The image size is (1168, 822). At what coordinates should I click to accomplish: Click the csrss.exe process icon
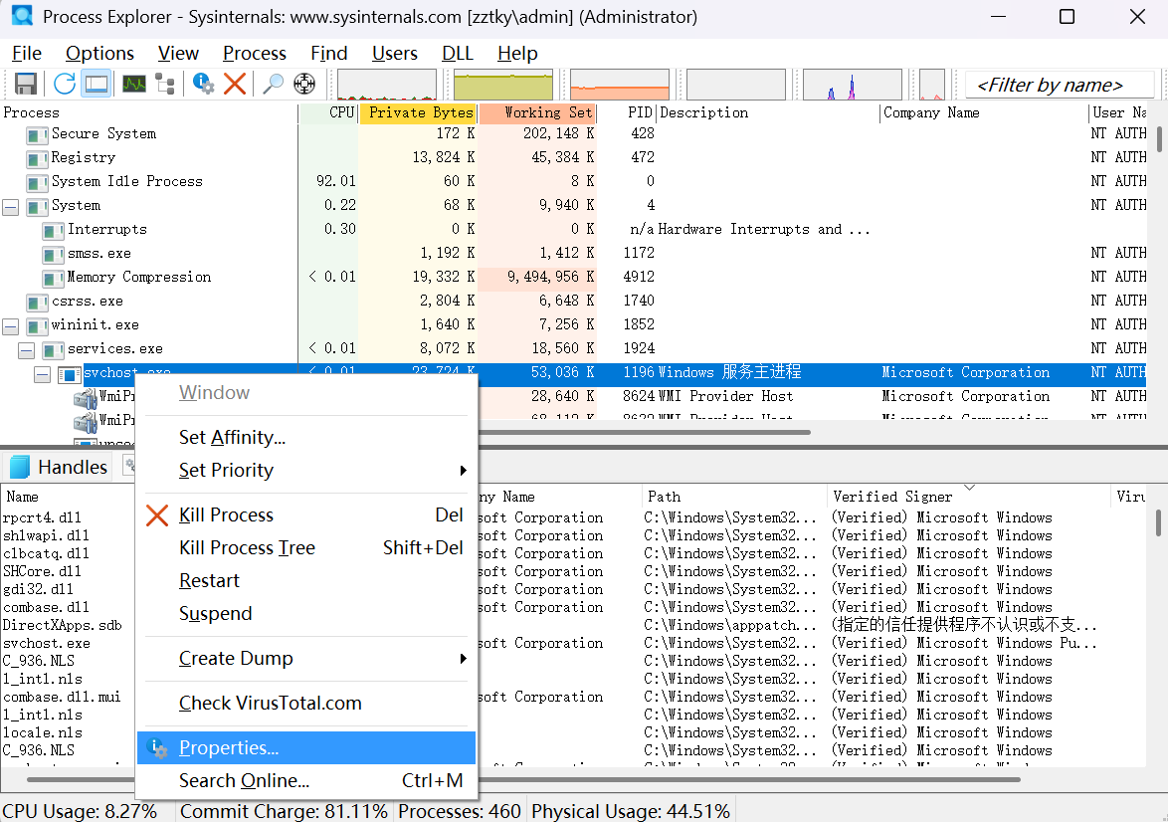37,302
